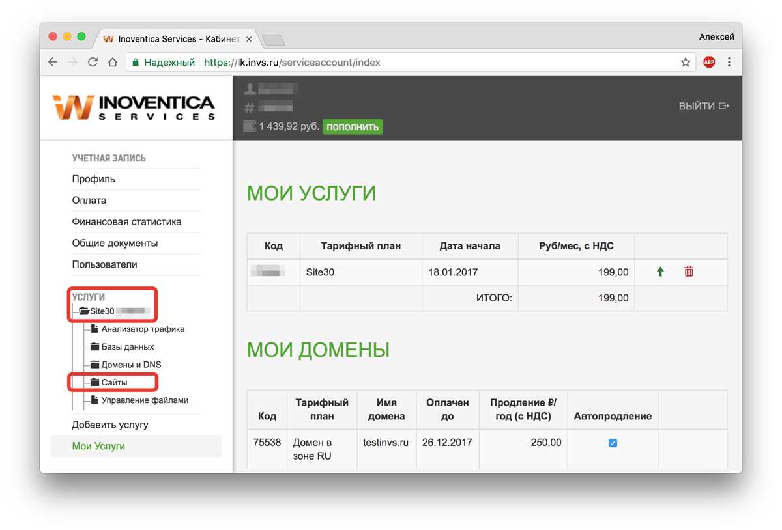782x530 pixels.
Task: Log out with the ВЫЙТИ link
Action: pos(704,106)
